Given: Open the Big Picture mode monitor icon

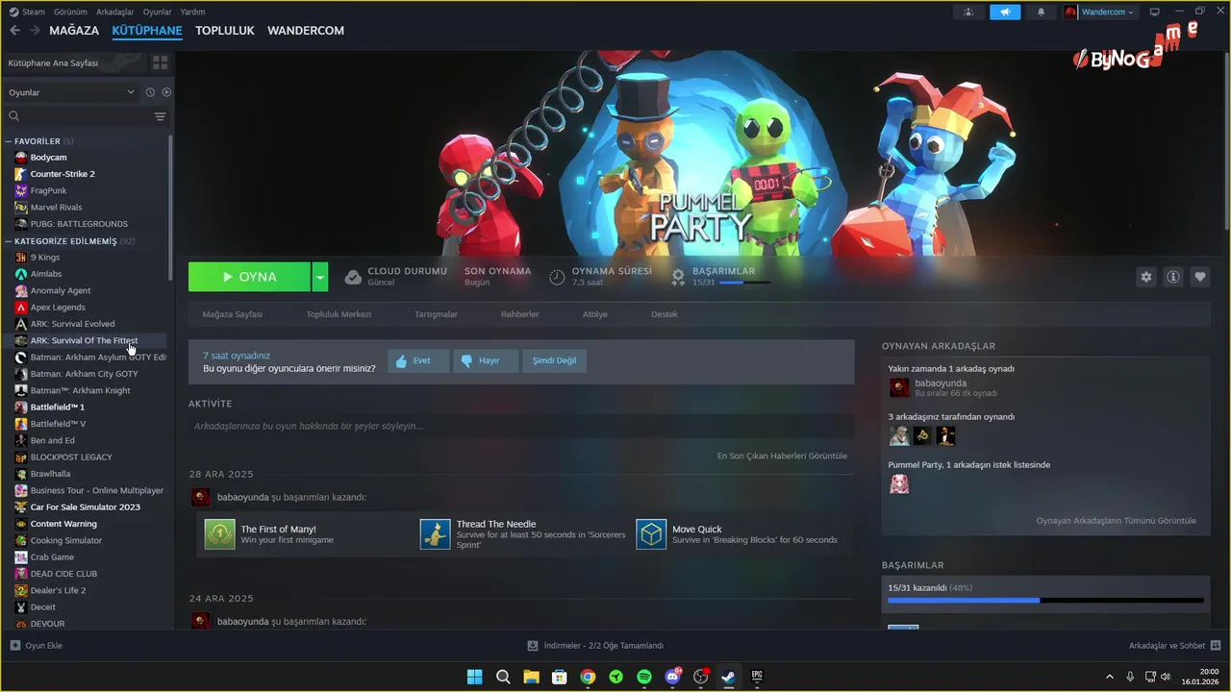Looking at the screenshot, I should click(1155, 12).
